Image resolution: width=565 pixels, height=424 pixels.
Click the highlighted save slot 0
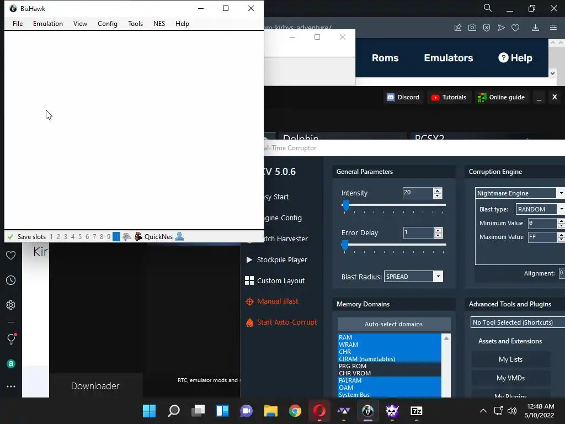tap(116, 237)
